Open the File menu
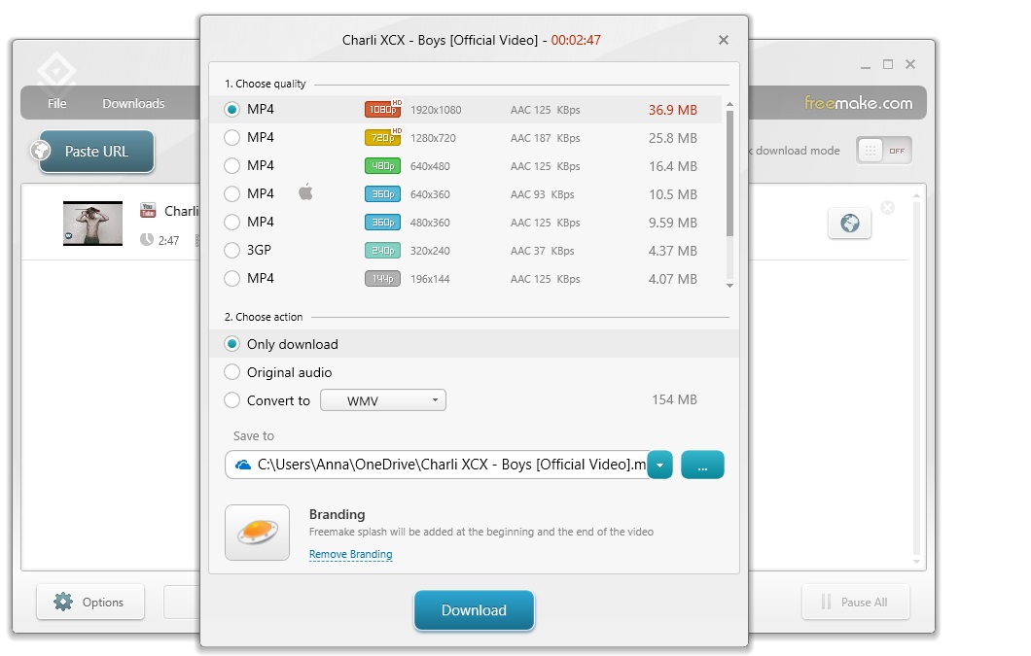The image size is (1031, 656). [x=56, y=103]
